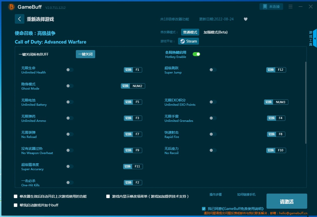This screenshot has height=217, width=317.
Task: Click the back arrow icon
Action: point(20,19)
